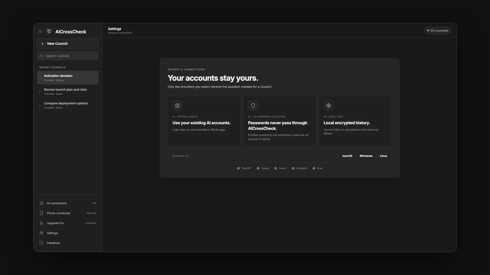Start a New Council
490x275 pixels.
click(68, 44)
